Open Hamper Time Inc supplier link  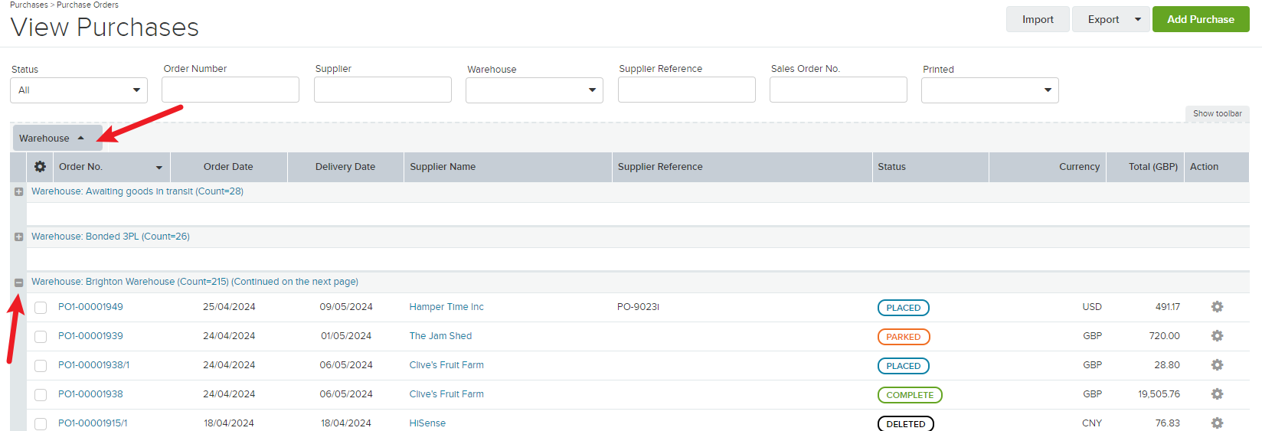click(446, 307)
